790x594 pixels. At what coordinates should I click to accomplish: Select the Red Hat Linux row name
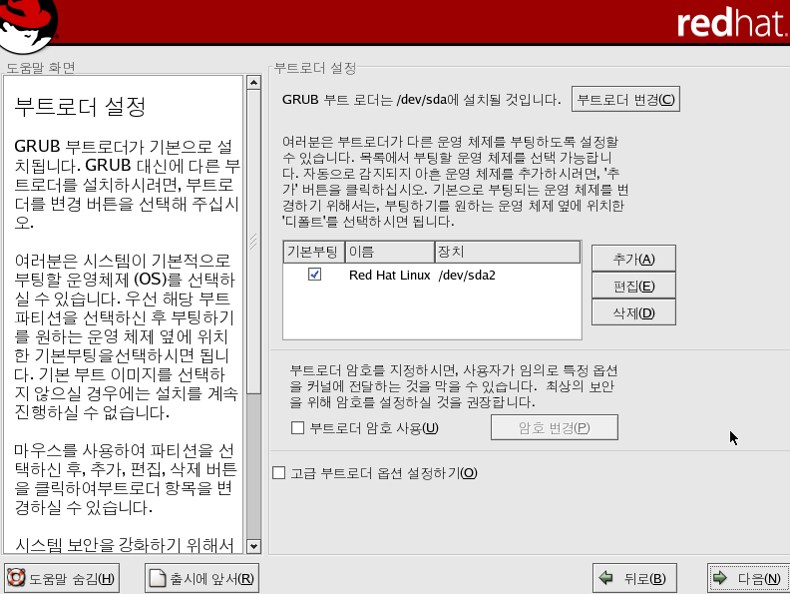[x=389, y=275]
